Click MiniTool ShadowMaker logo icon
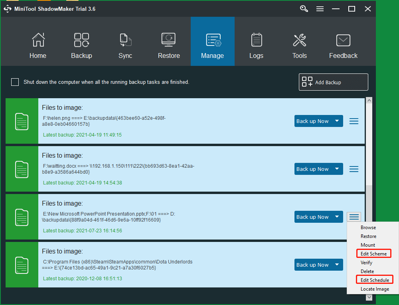399x305 pixels. coord(8,9)
